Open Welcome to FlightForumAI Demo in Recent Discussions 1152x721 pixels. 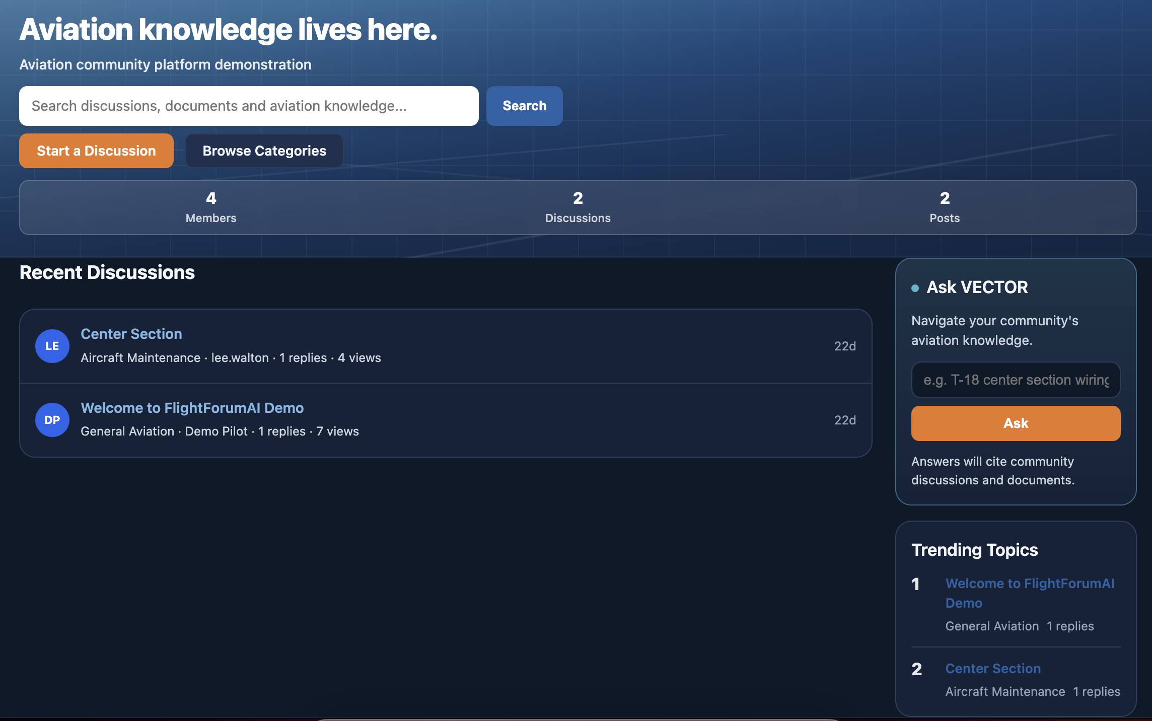(192, 408)
